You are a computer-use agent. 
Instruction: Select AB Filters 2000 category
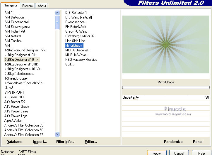pos(15,97)
